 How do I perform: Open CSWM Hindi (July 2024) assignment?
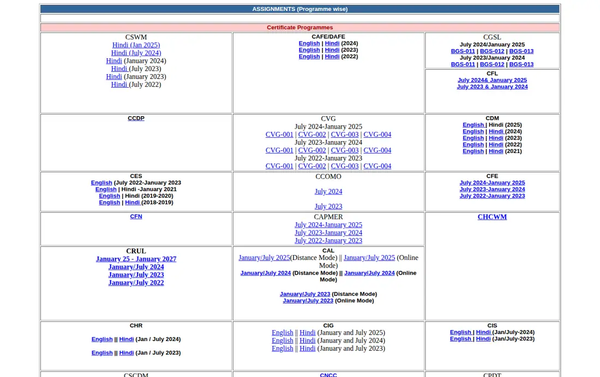click(136, 53)
